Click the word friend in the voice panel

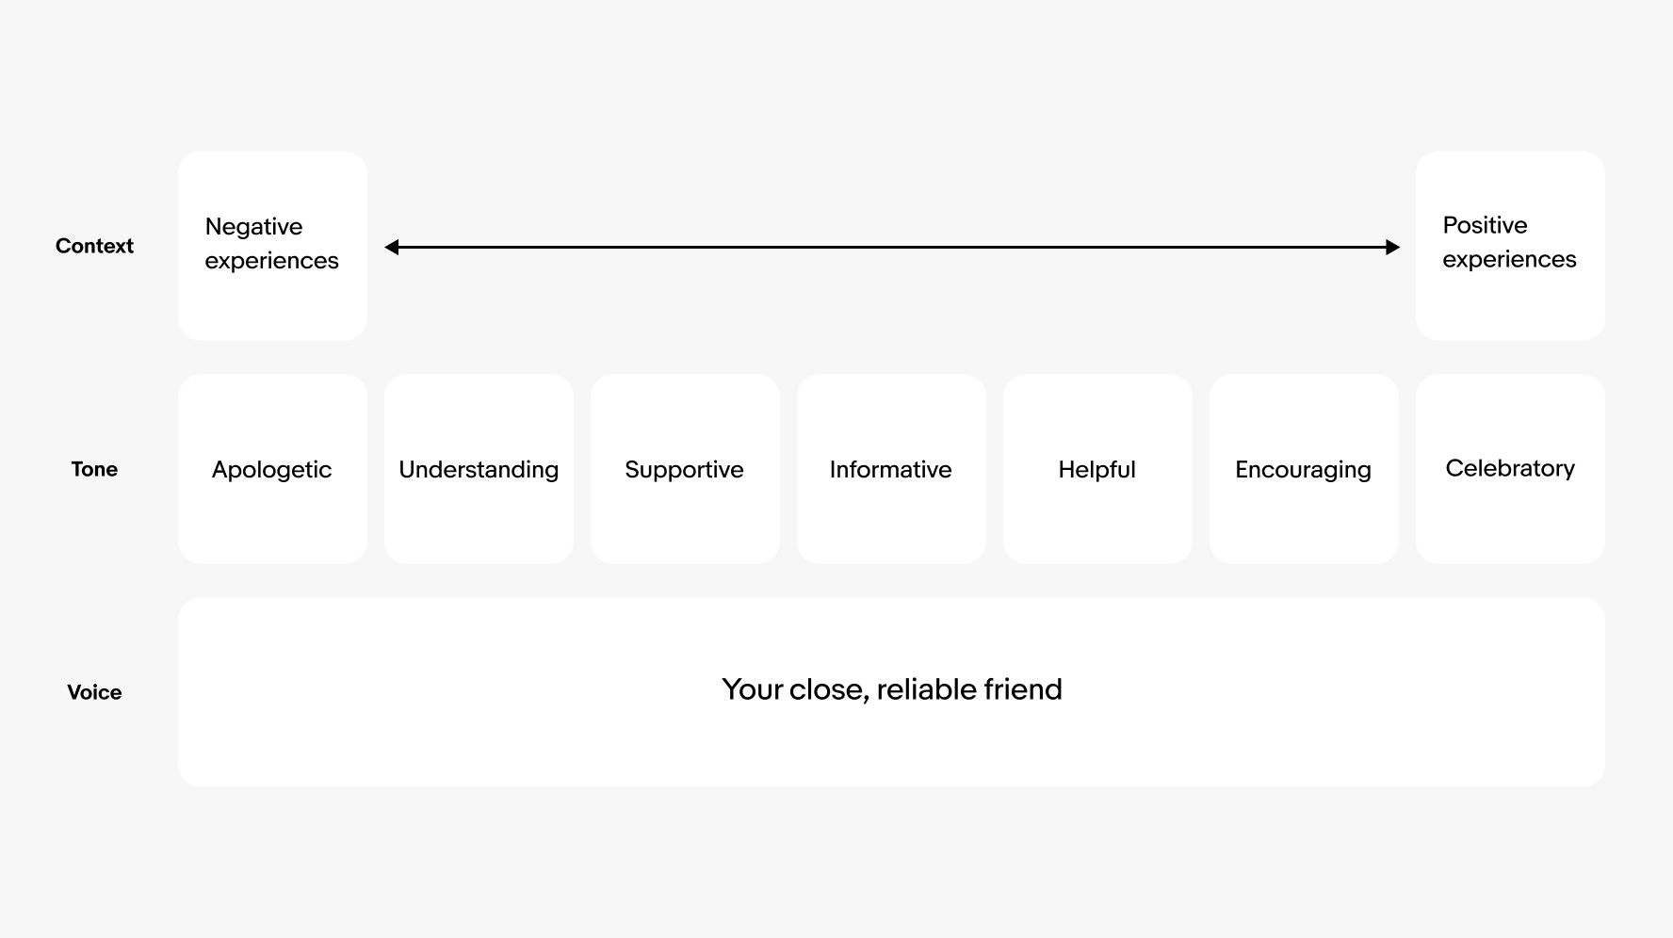click(1022, 689)
